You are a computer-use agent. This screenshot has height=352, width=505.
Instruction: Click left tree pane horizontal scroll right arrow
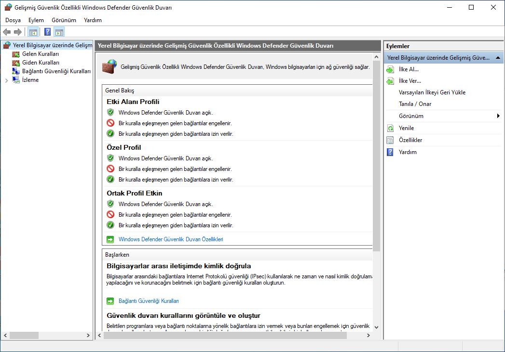point(88,336)
